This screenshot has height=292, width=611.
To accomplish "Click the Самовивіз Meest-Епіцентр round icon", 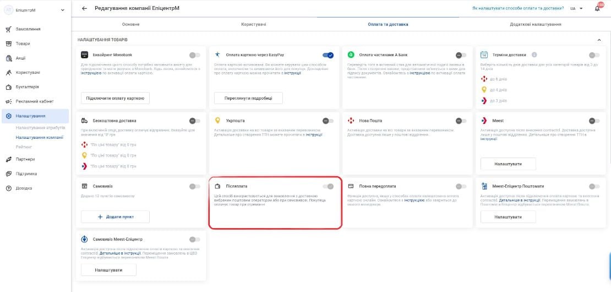I will [85, 239].
